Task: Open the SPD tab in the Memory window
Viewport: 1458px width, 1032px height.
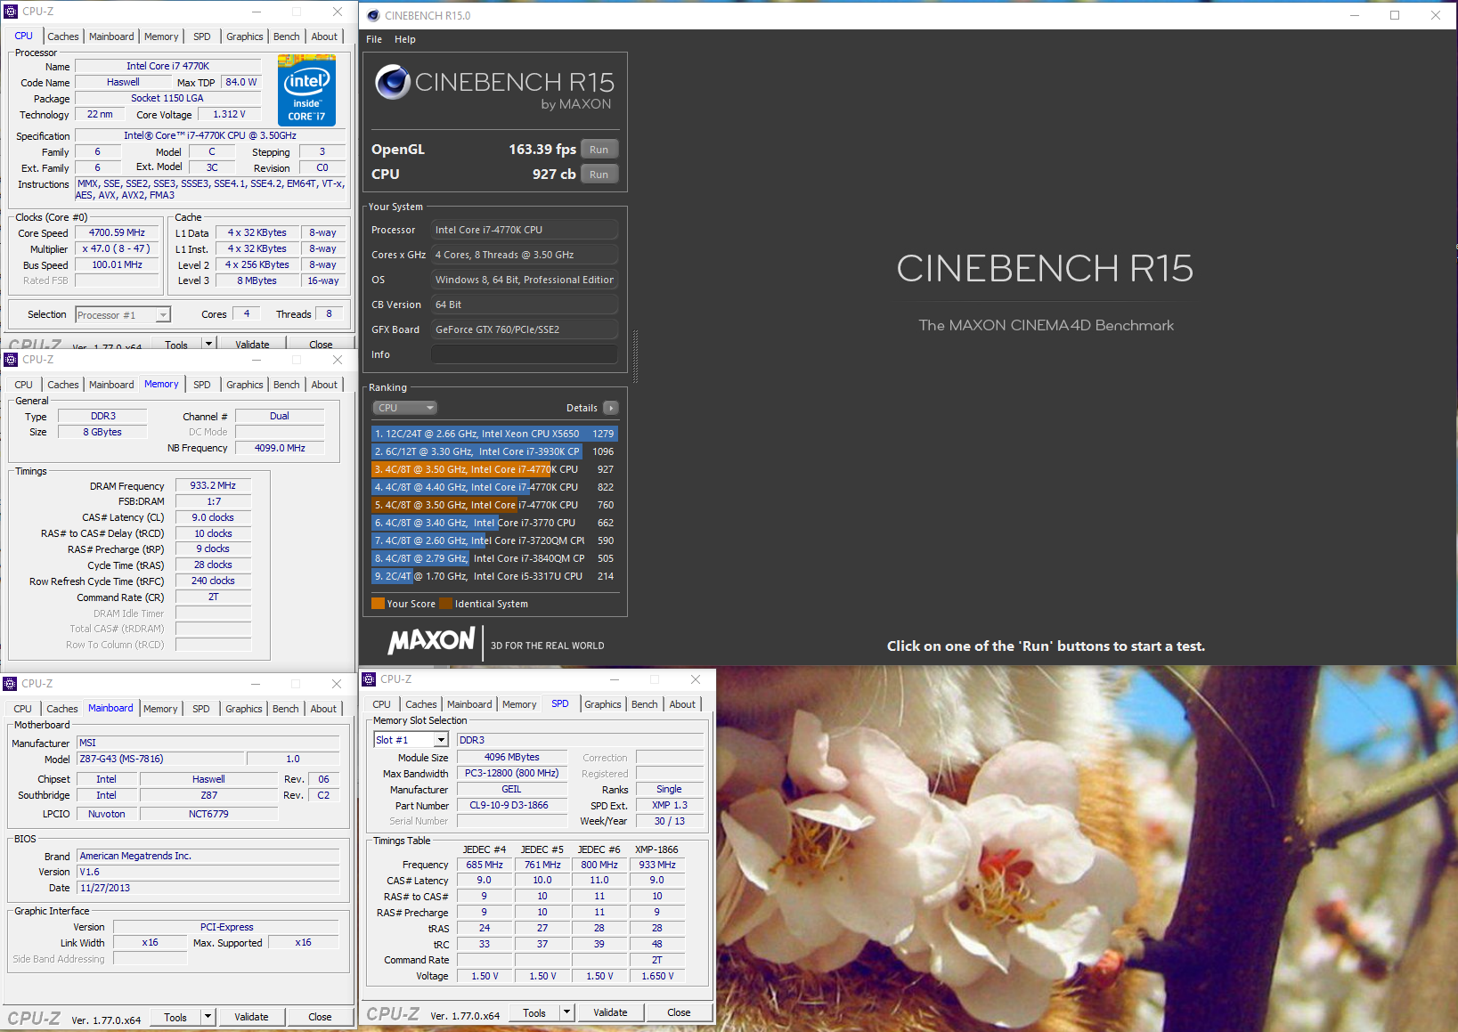Action: (202, 385)
